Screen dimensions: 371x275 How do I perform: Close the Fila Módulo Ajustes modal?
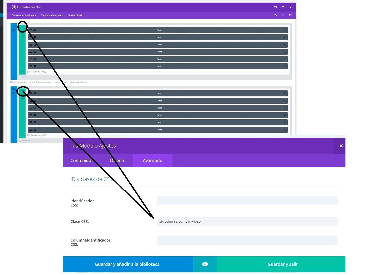tap(341, 146)
